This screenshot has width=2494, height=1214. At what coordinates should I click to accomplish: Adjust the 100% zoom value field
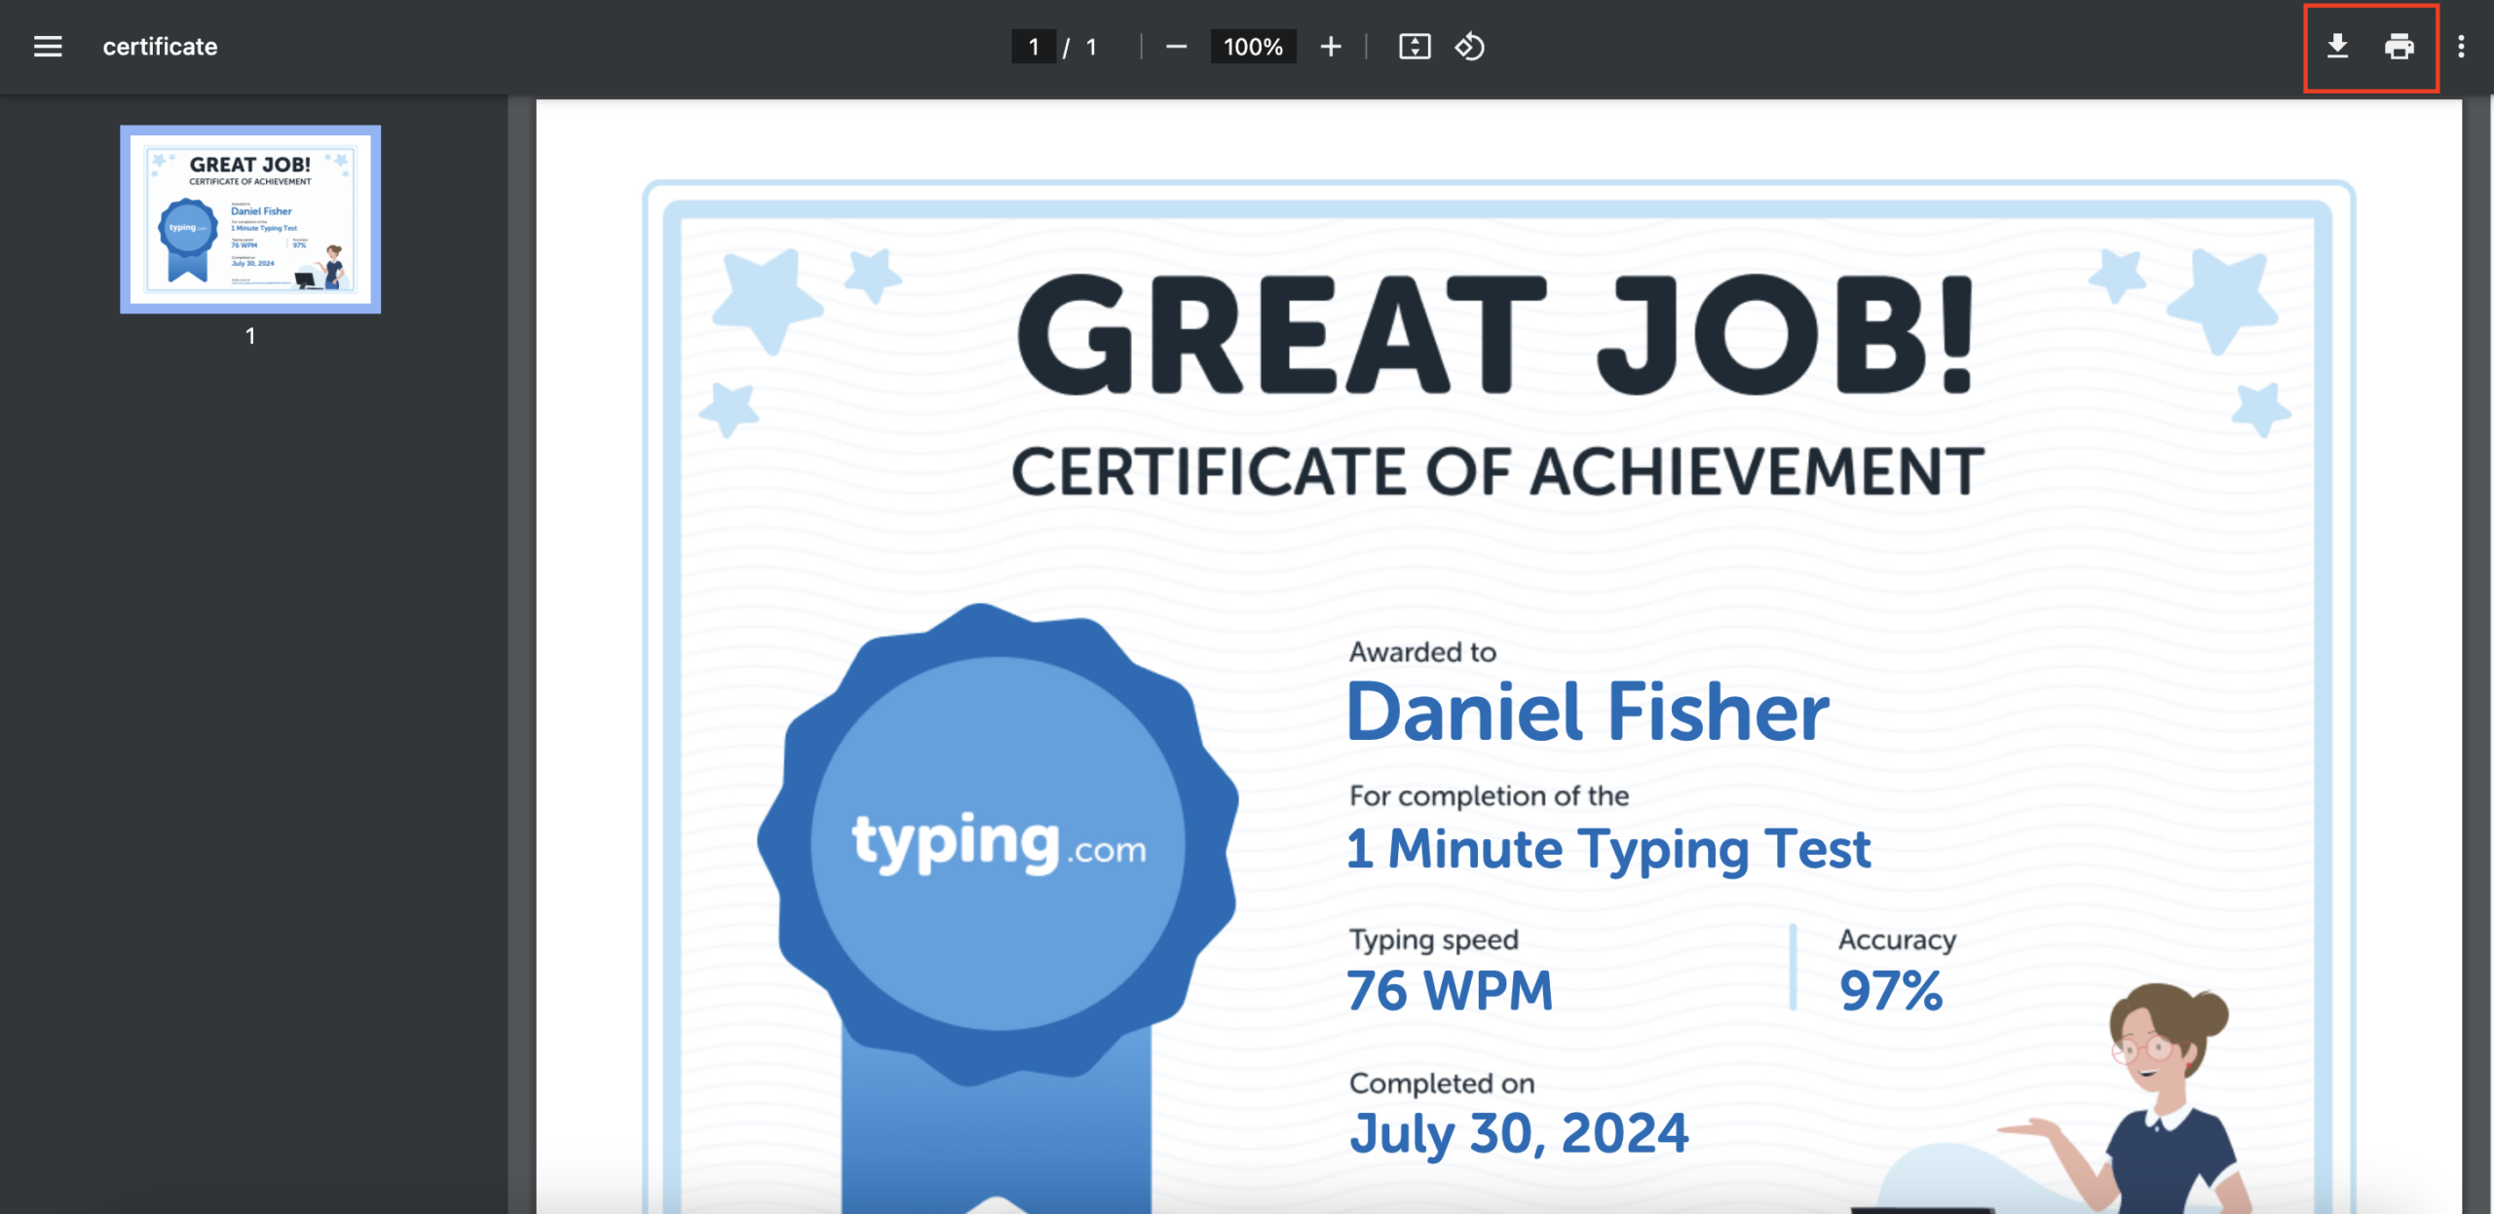click(x=1254, y=46)
